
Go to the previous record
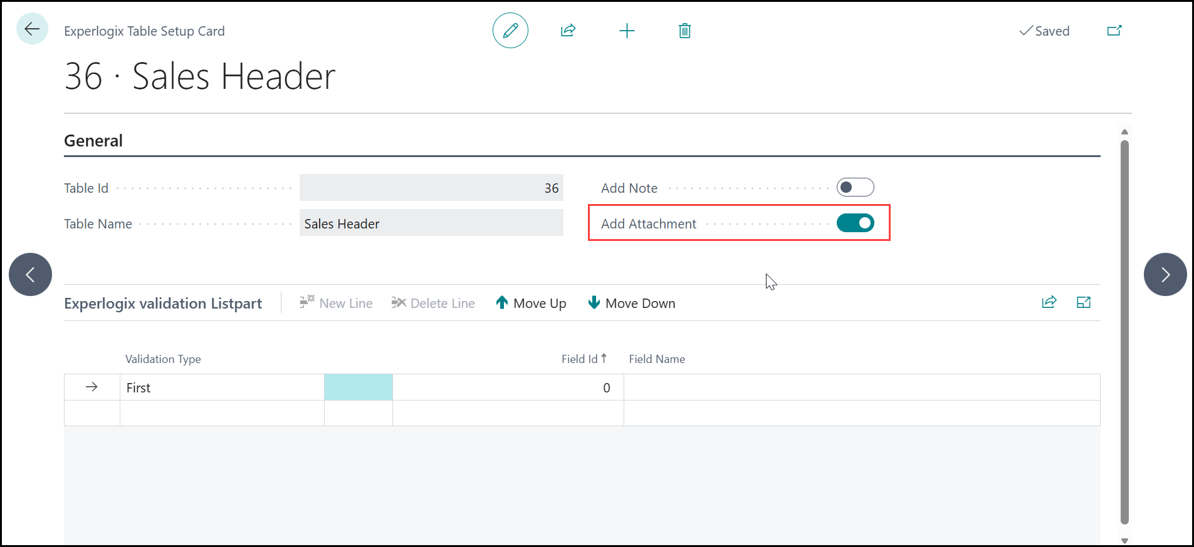click(x=30, y=274)
